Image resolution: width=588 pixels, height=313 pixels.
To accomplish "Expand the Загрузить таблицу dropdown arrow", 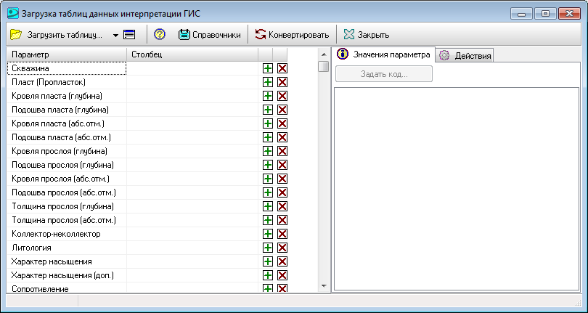I will click(115, 36).
